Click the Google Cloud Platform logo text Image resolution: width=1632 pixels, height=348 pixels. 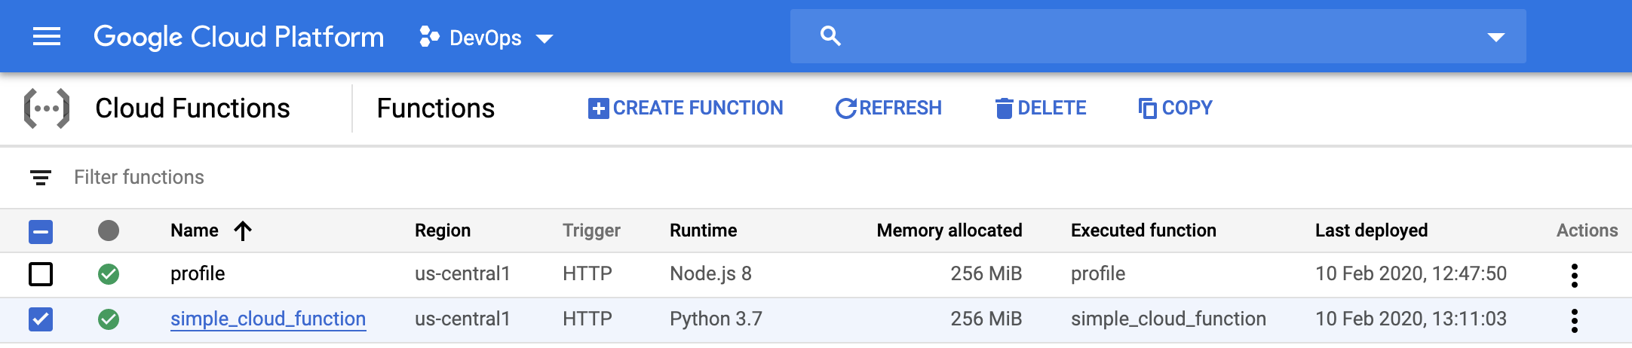239,37
